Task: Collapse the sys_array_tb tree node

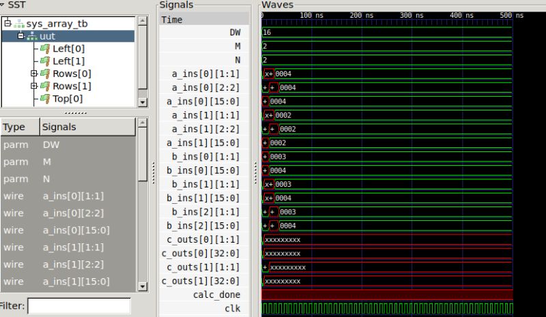Action: pyautogui.click(x=8, y=23)
